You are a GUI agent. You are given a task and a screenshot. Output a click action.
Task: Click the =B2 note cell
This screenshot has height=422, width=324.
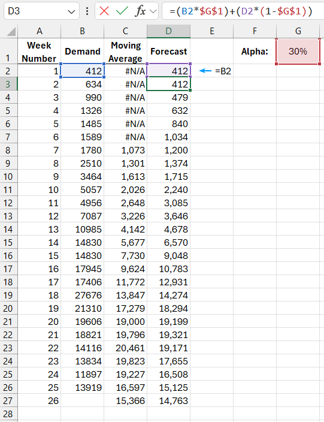tap(212, 71)
